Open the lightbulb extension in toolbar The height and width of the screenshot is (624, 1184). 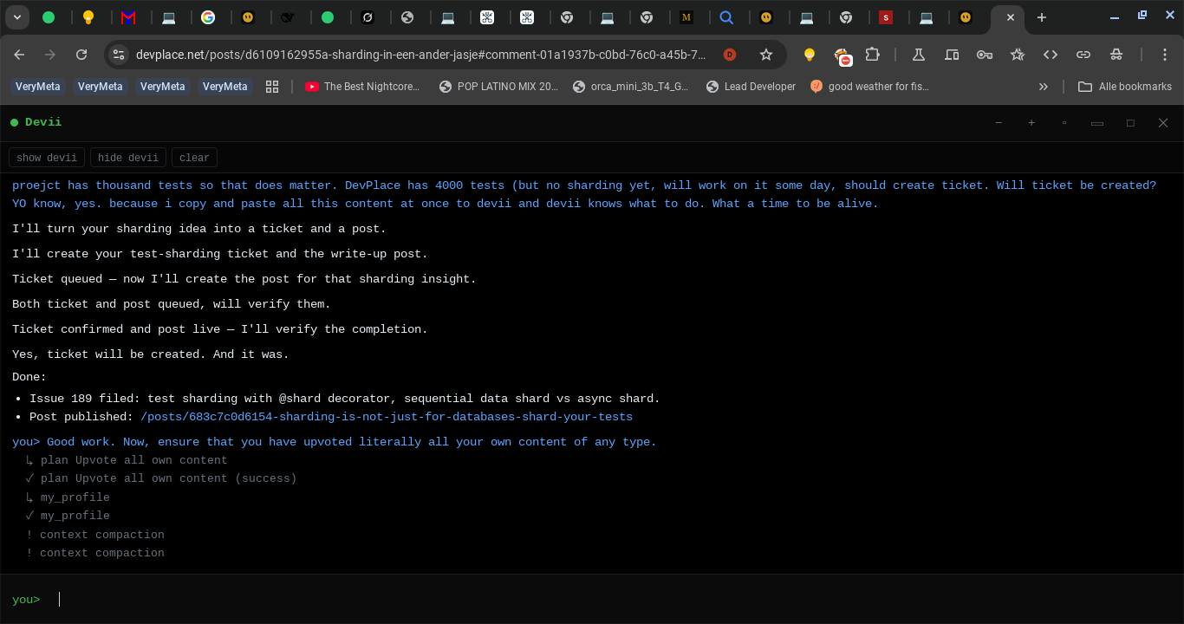coord(810,55)
